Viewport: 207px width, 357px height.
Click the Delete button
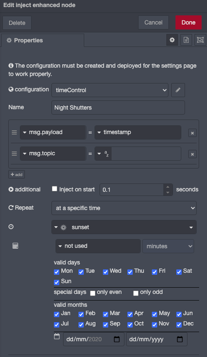(x=17, y=23)
